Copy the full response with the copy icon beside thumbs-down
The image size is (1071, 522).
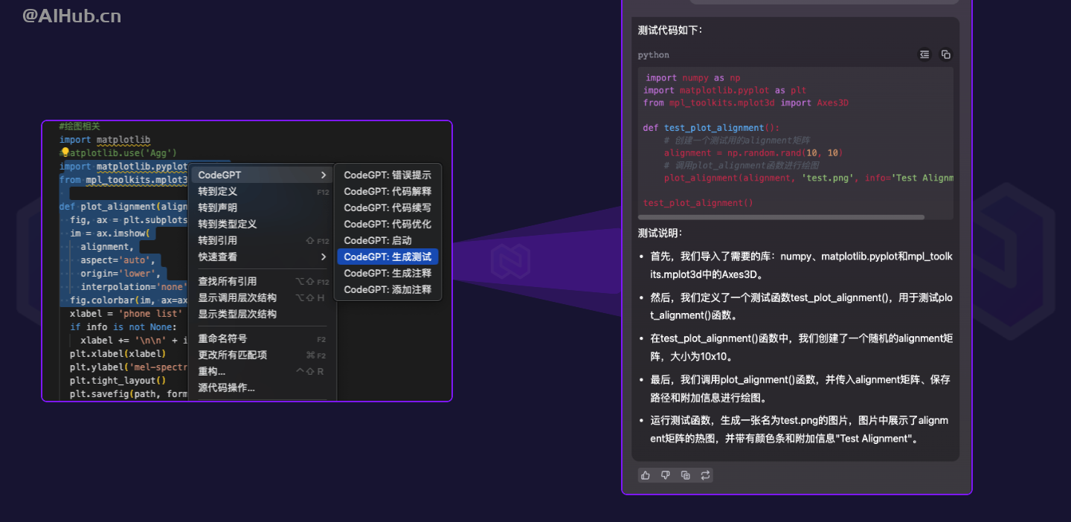(x=686, y=475)
